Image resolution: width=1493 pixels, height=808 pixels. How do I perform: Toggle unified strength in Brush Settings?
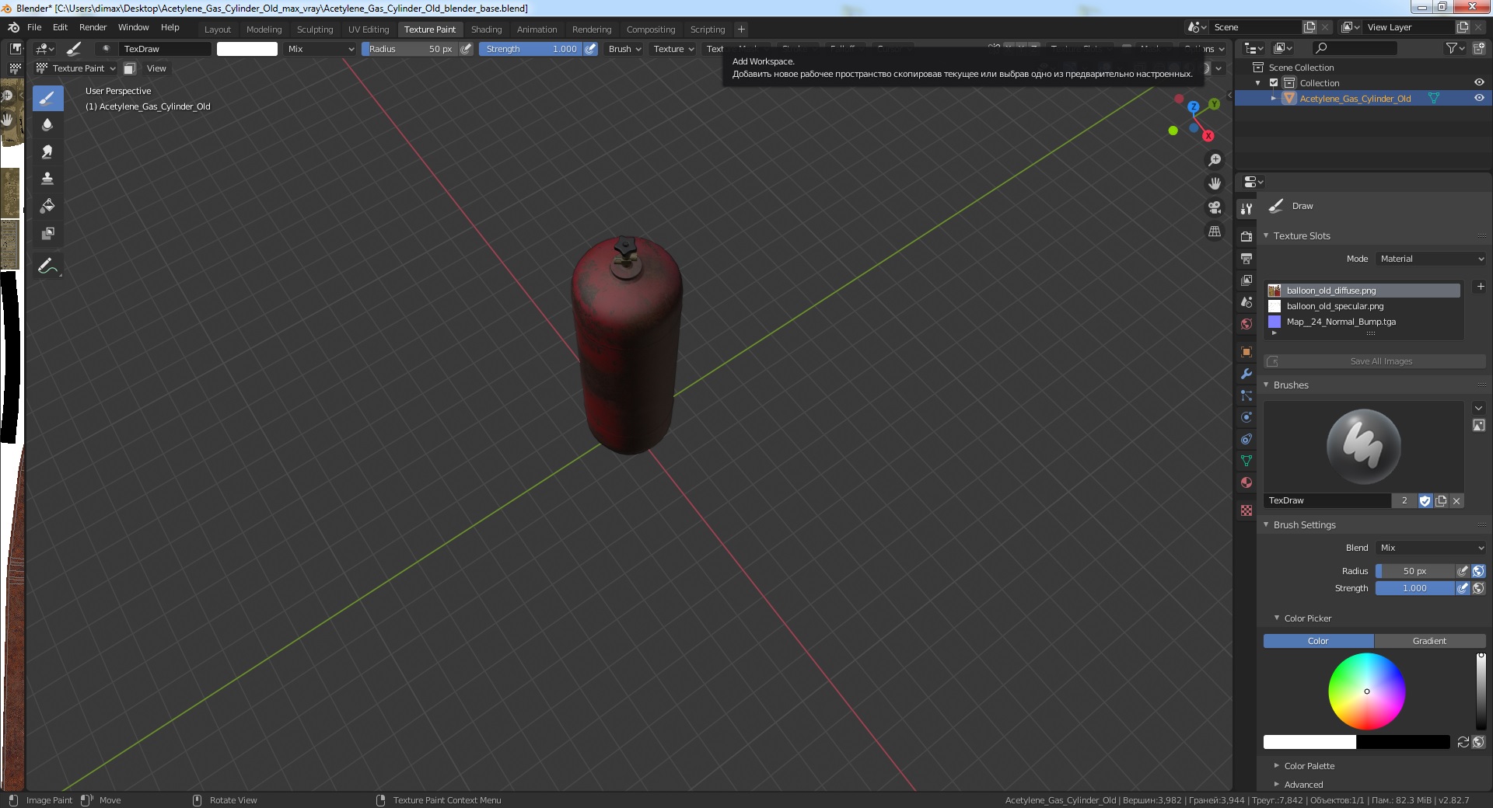[1478, 588]
